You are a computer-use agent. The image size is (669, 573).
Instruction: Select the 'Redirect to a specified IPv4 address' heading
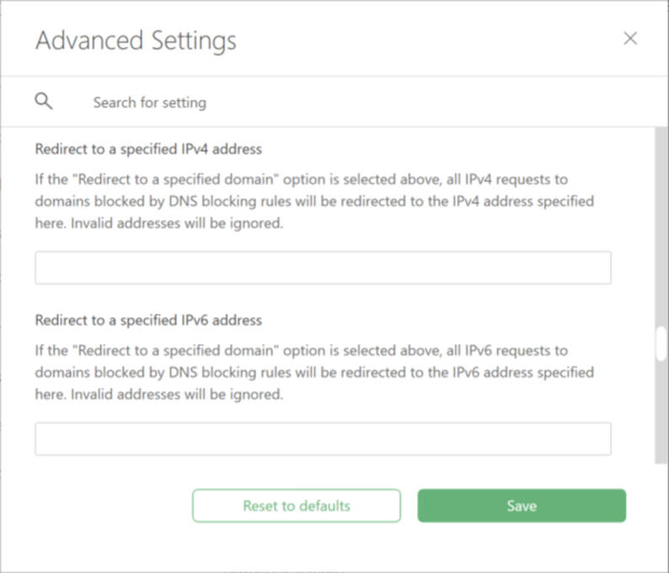[x=148, y=149]
